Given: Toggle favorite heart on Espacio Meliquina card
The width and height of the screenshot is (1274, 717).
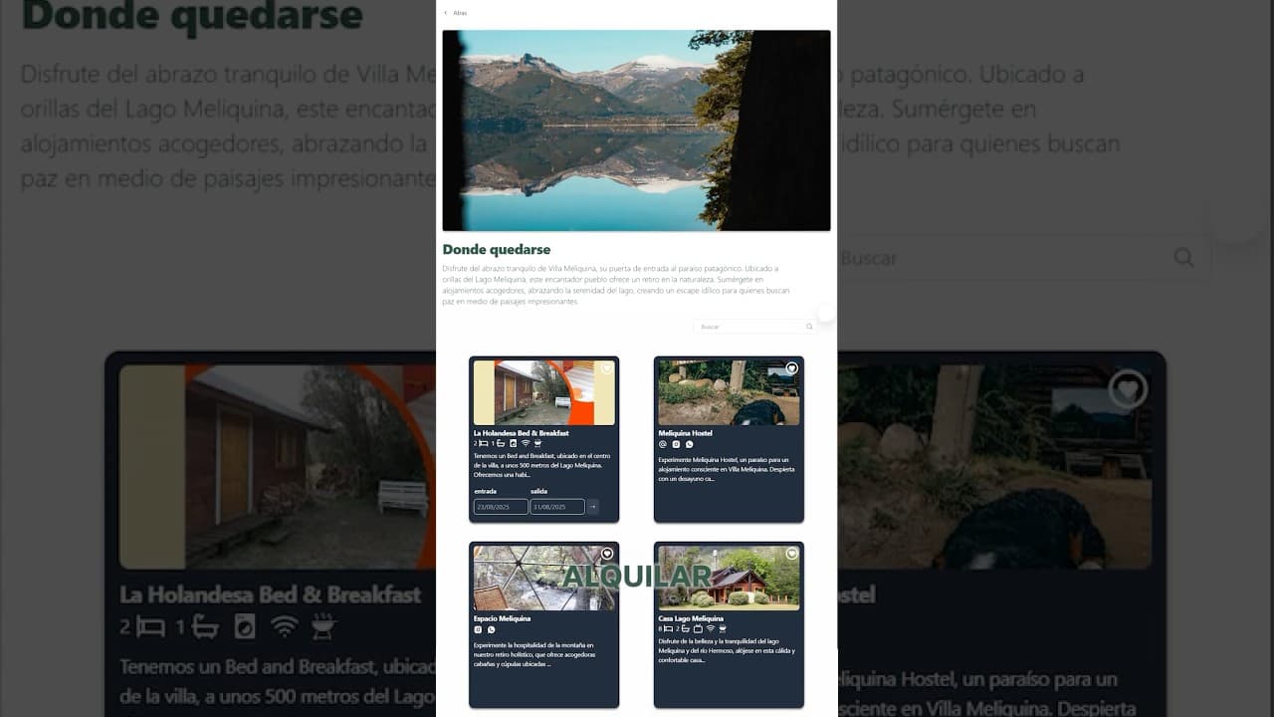Looking at the screenshot, I should 607,554.
